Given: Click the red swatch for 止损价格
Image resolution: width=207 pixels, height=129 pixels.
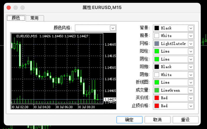Looking at the screenshot, I should (x=157, y=106).
